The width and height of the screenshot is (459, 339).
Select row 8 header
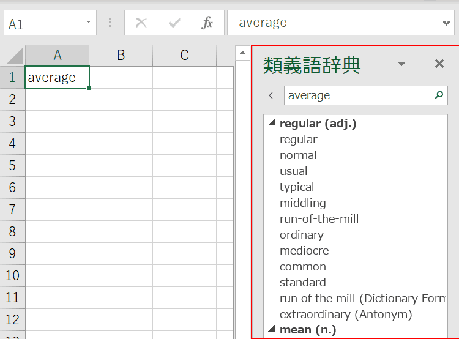pyautogui.click(x=12, y=231)
